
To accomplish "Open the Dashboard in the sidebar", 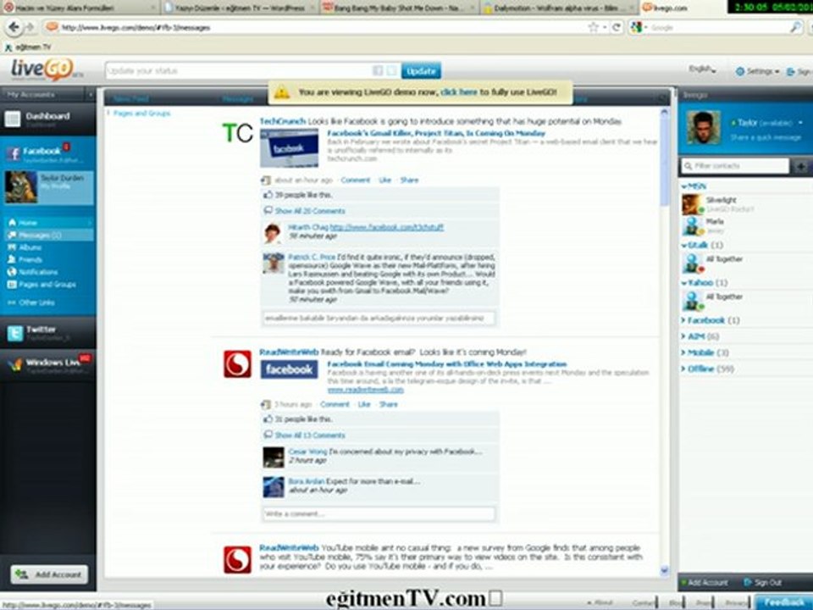I will point(47,119).
